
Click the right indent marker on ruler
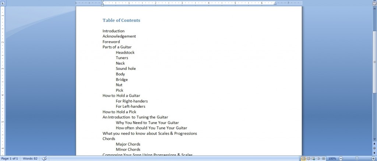[x=275, y=4]
